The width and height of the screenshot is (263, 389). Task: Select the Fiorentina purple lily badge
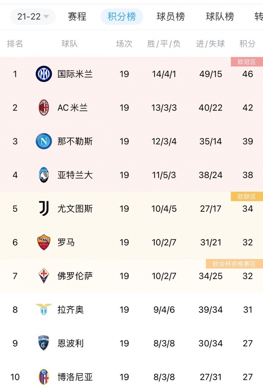coord(44,276)
